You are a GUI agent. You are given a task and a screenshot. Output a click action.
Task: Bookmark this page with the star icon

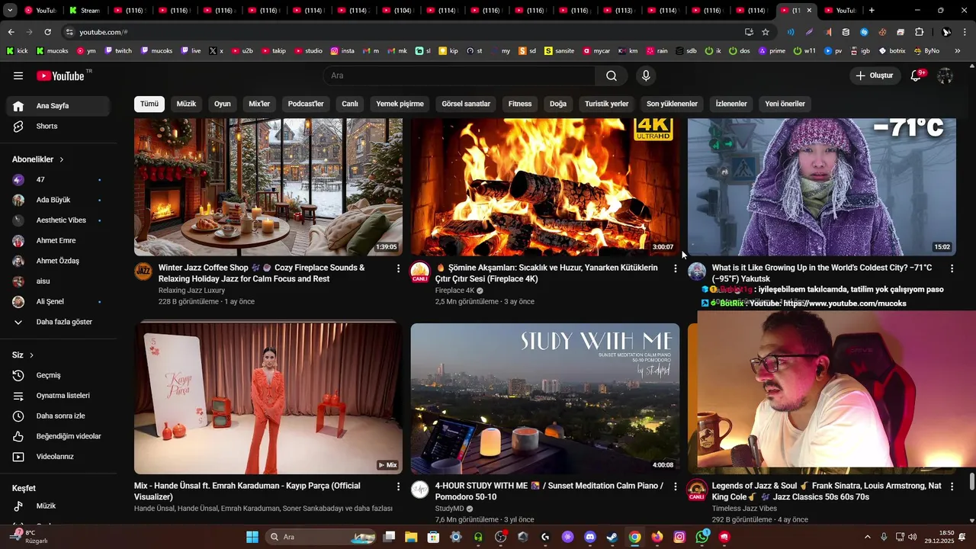click(766, 32)
